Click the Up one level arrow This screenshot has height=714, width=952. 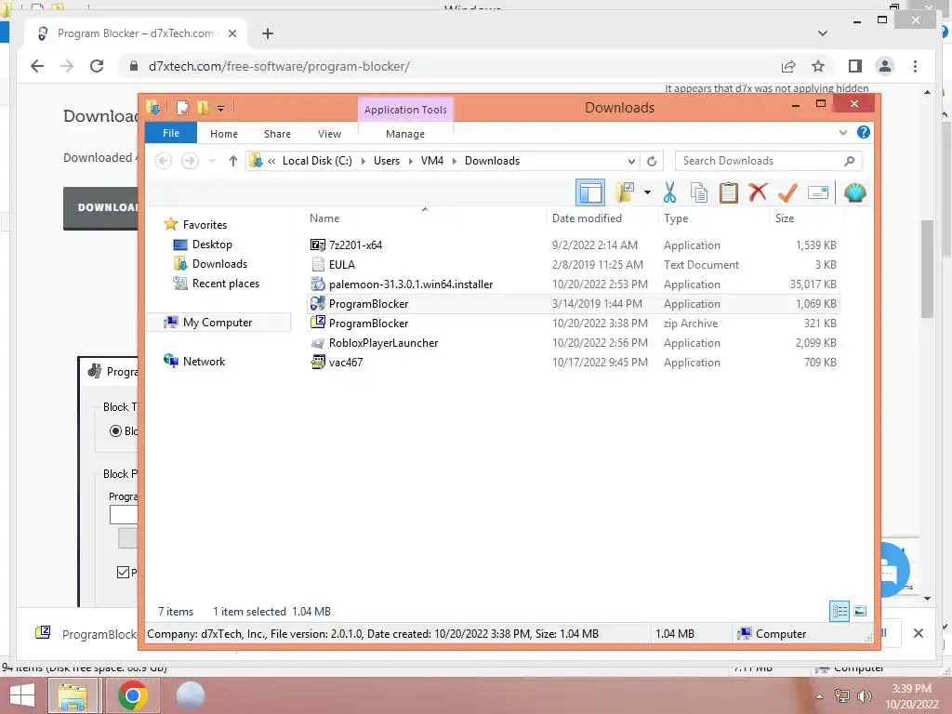(233, 161)
